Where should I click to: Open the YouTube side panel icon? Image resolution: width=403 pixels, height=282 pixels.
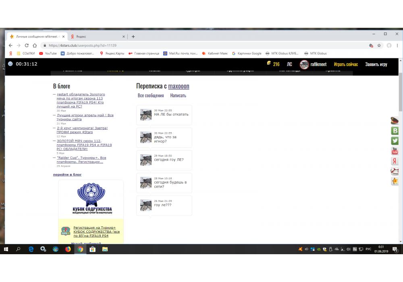click(395, 151)
